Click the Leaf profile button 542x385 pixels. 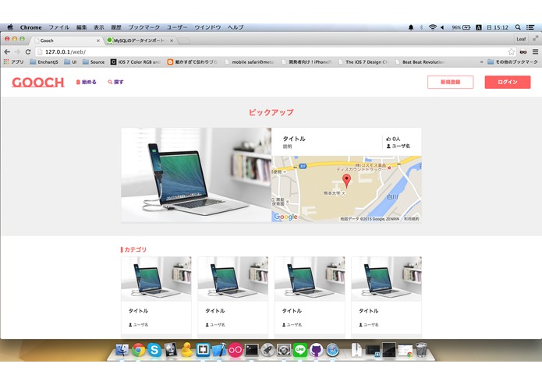(x=521, y=39)
